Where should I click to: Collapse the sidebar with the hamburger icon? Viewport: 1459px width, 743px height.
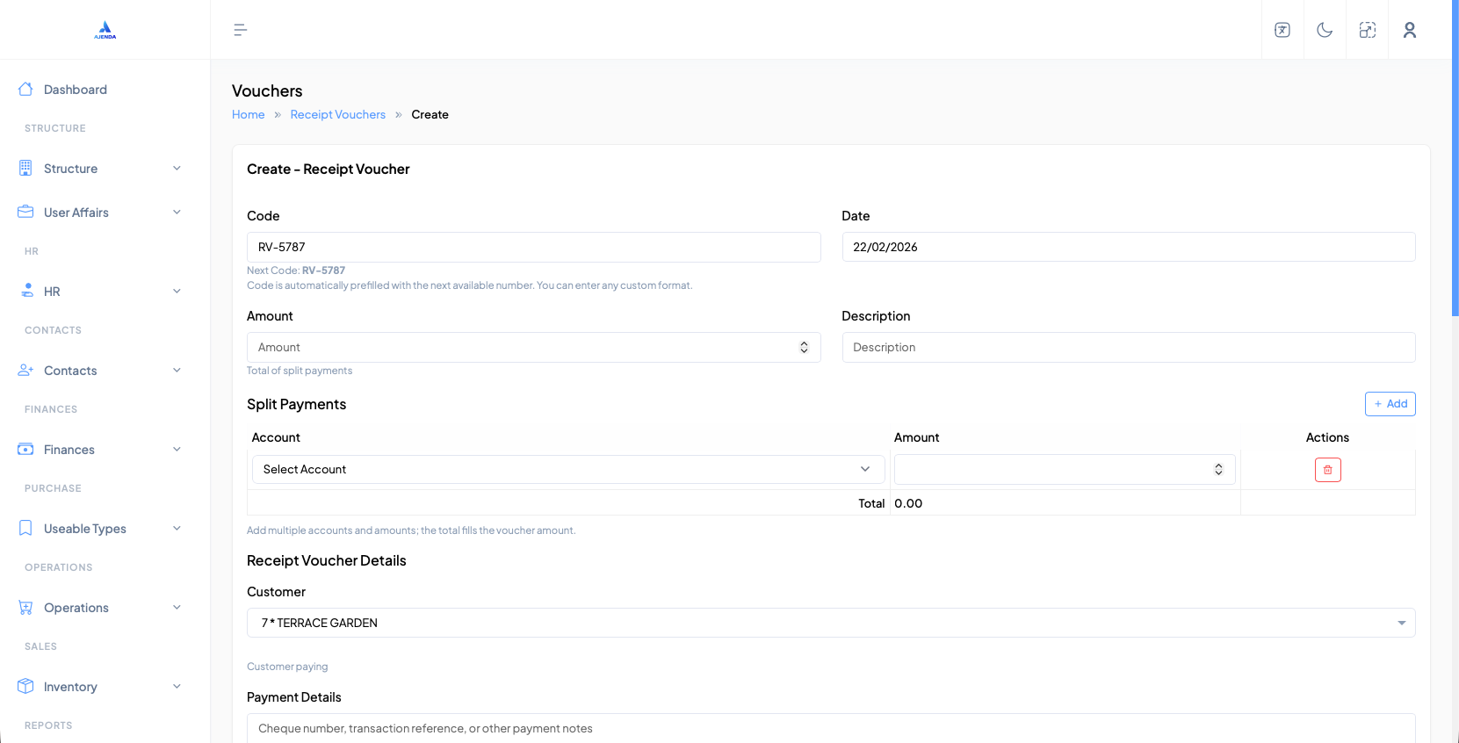click(x=240, y=30)
